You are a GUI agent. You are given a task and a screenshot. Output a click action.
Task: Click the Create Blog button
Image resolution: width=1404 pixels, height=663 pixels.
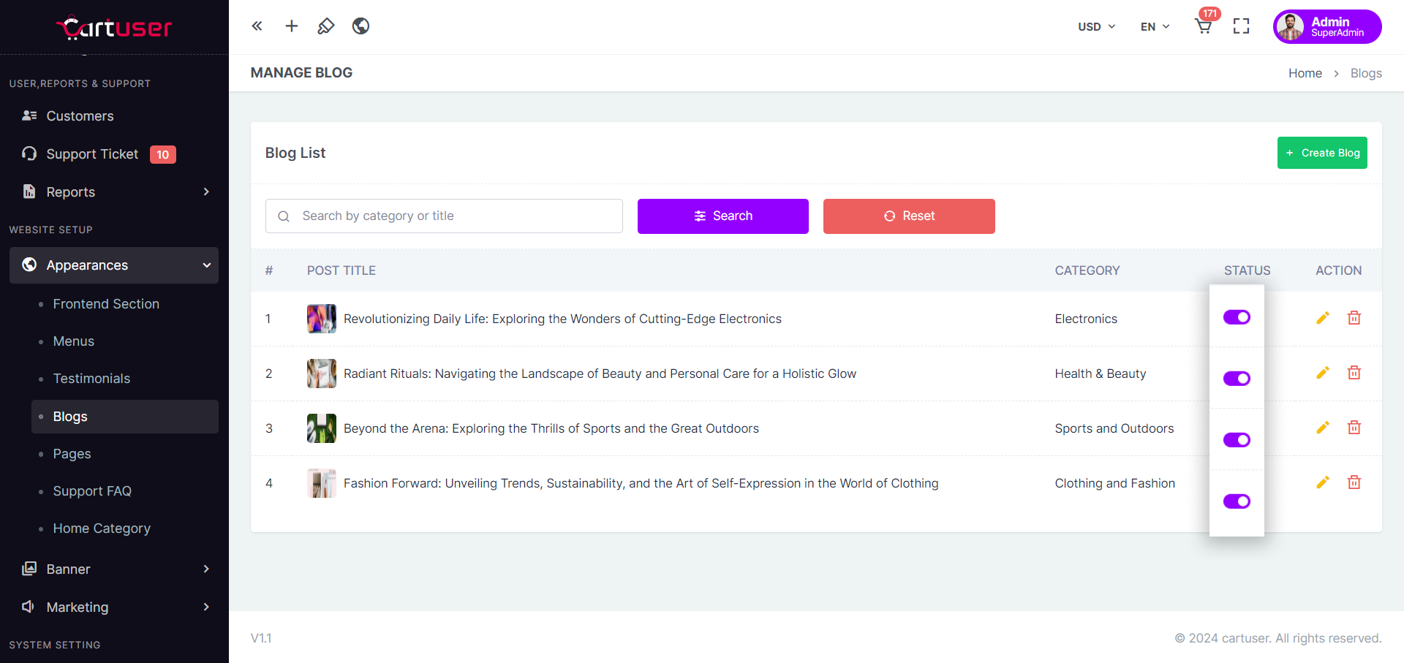point(1321,153)
